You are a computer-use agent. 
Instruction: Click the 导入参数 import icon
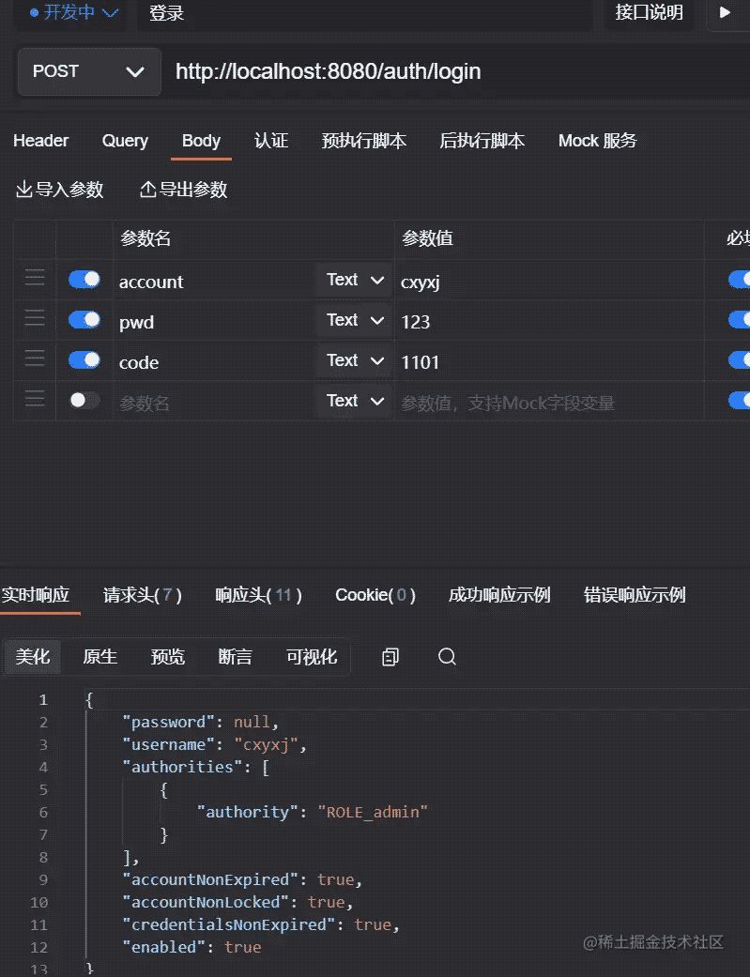point(24,190)
